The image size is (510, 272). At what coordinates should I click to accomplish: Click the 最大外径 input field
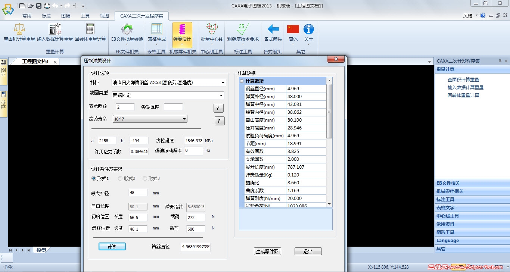coord(138,193)
